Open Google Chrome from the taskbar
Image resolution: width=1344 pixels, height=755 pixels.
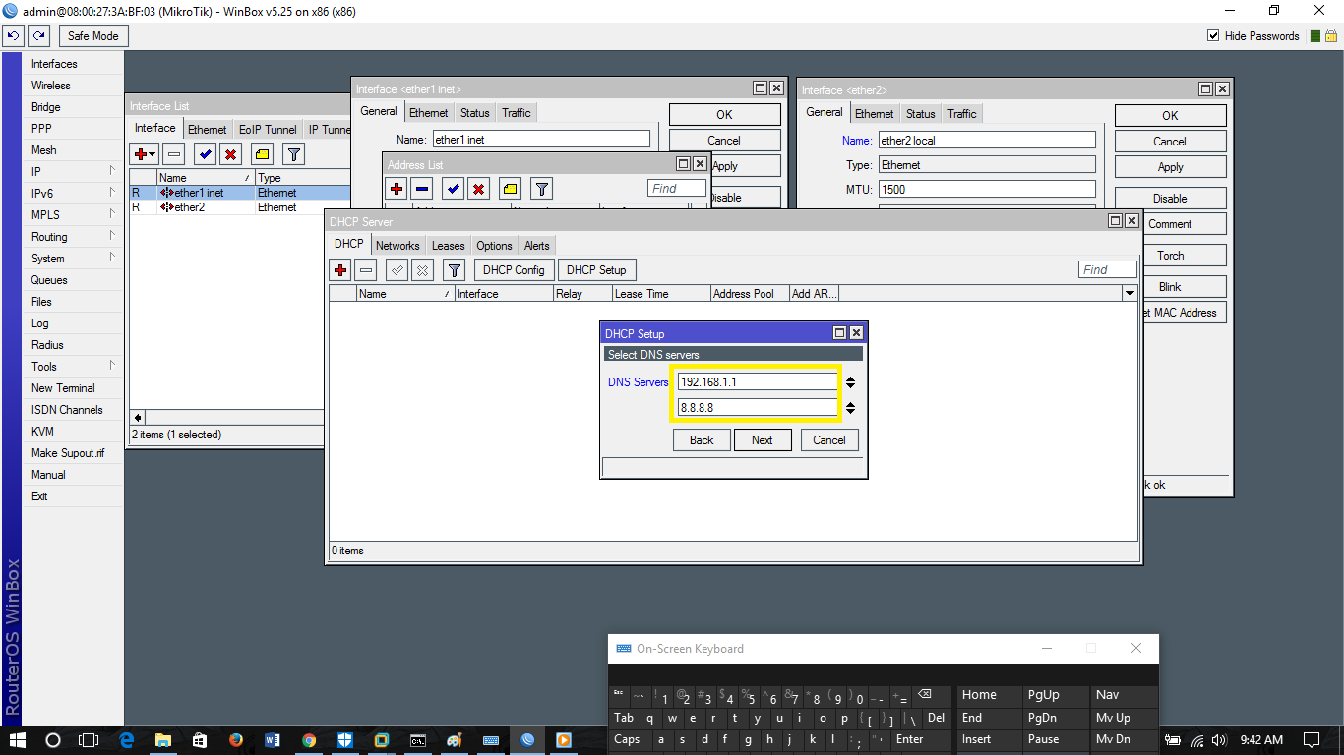(309, 740)
